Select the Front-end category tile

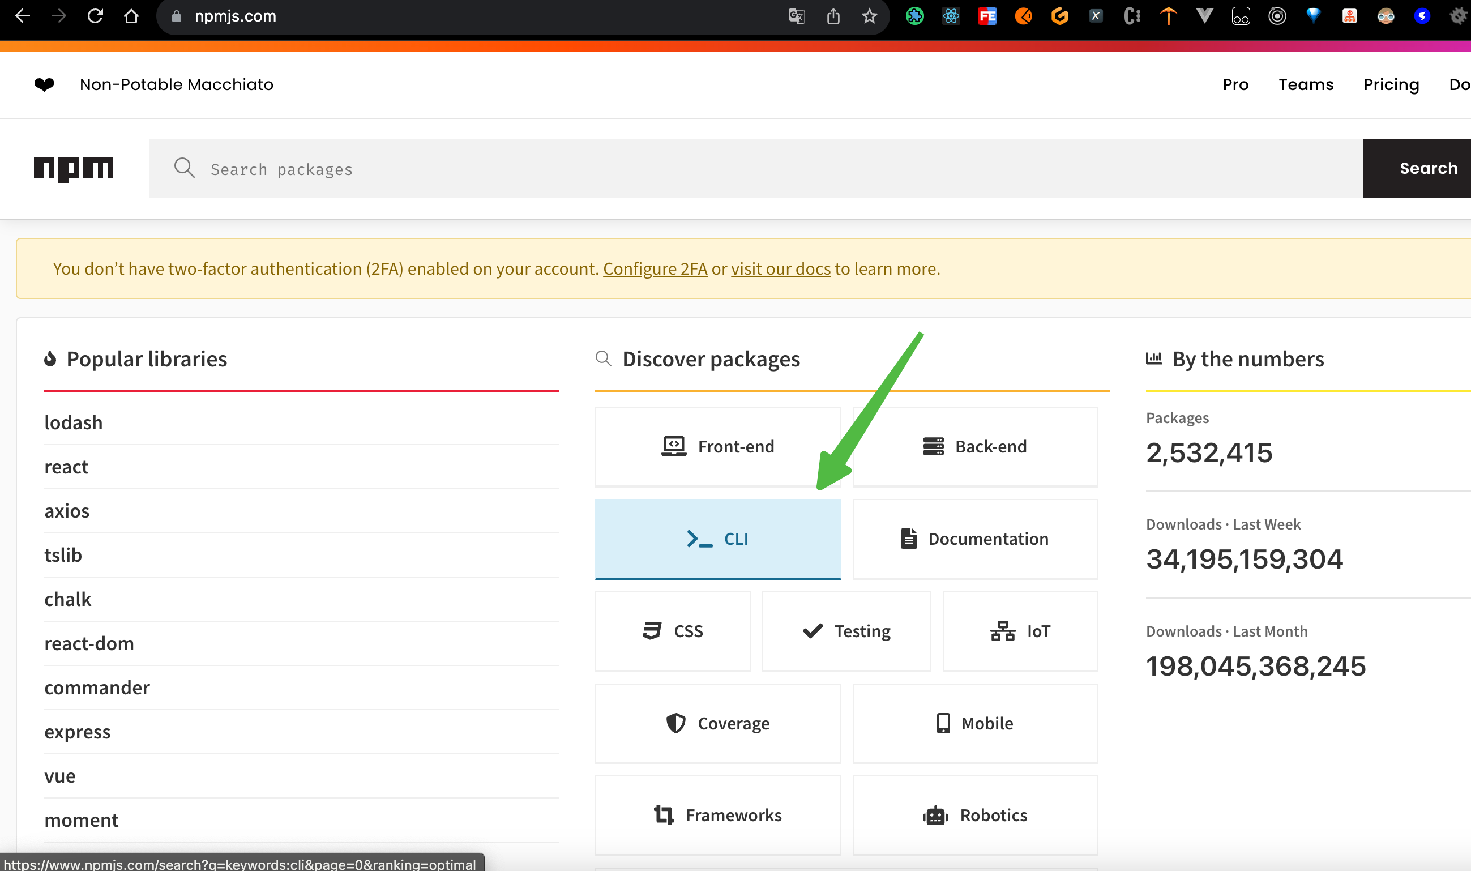(x=717, y=446)
